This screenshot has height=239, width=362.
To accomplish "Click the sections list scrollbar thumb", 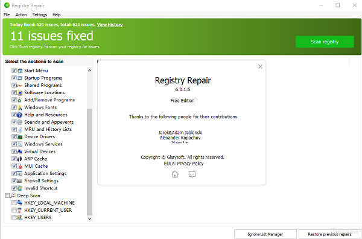I will (89, 162).
